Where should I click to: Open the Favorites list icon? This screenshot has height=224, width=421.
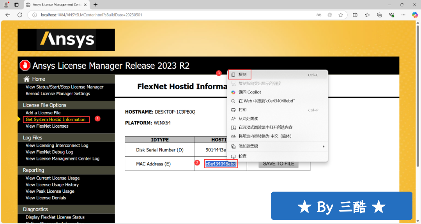click(367, 15)
